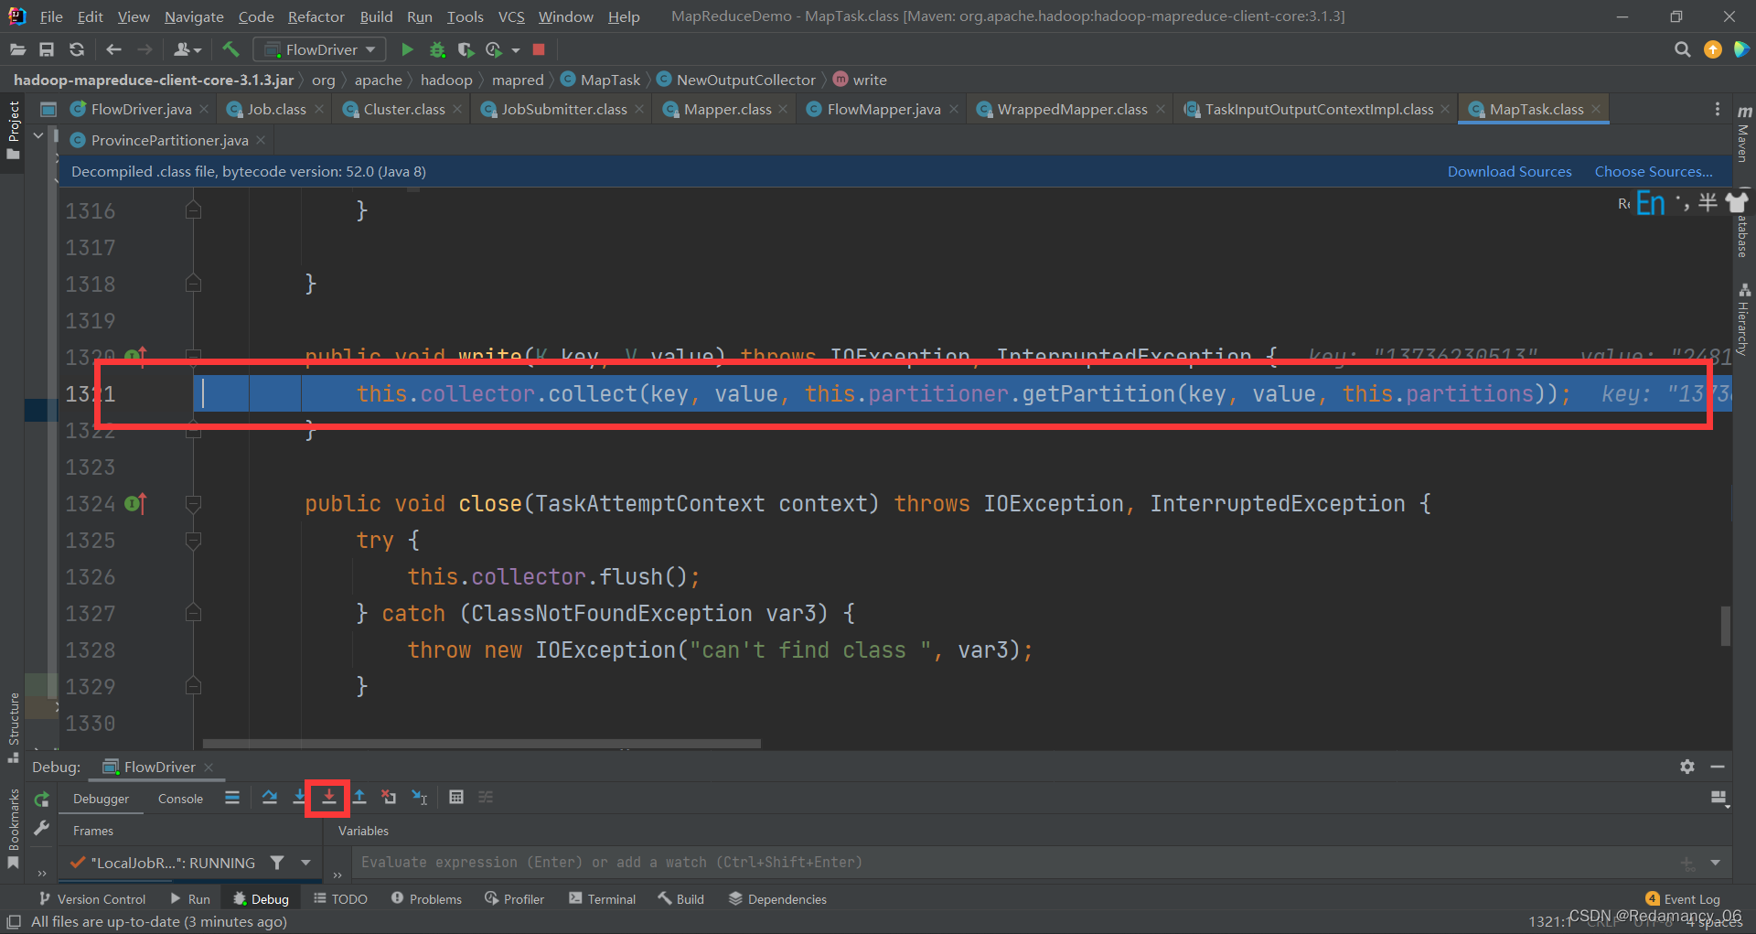Open the Refactor menu
The width and height of the screenshot is (1756, 934).
316,16
